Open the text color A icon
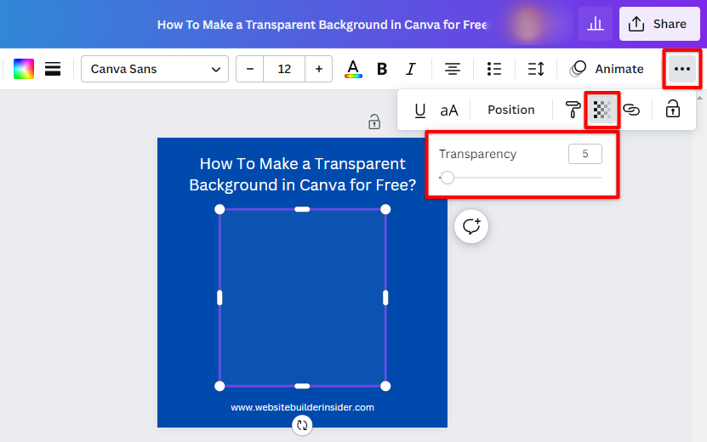This screenshot has height=442, width=707. pos(353,69)
